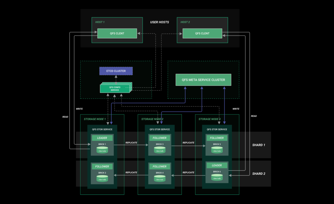
Task: Click the READ label right of Storage Node 3
Action: 254,116
